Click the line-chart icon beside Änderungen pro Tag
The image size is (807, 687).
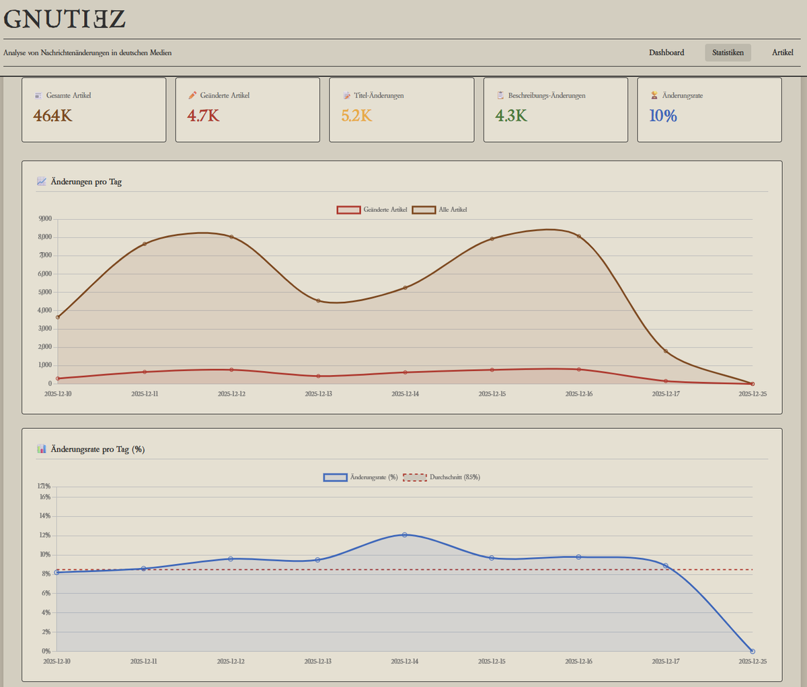pyautogui.click(x=42, y=181)
